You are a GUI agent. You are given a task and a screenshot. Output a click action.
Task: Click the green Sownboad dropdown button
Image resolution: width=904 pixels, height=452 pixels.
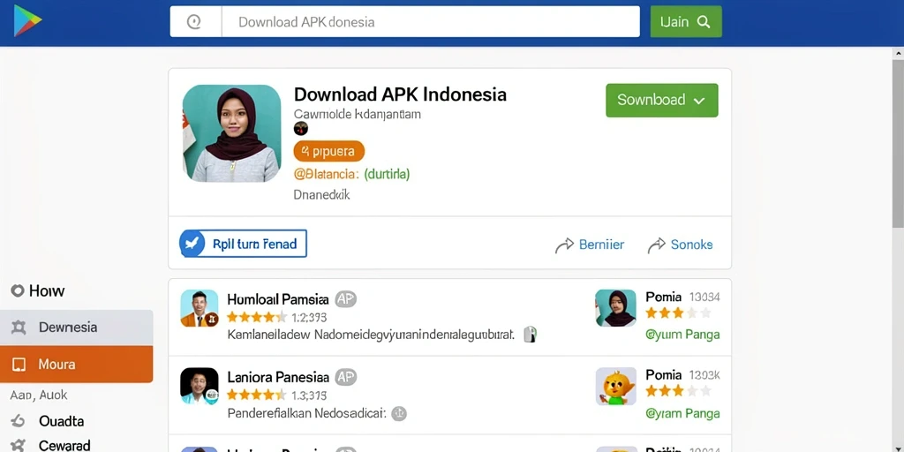[662, 101]
